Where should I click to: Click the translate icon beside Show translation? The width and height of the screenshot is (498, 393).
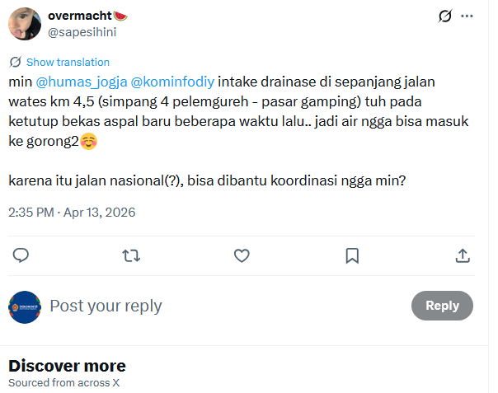pos(16,62)
